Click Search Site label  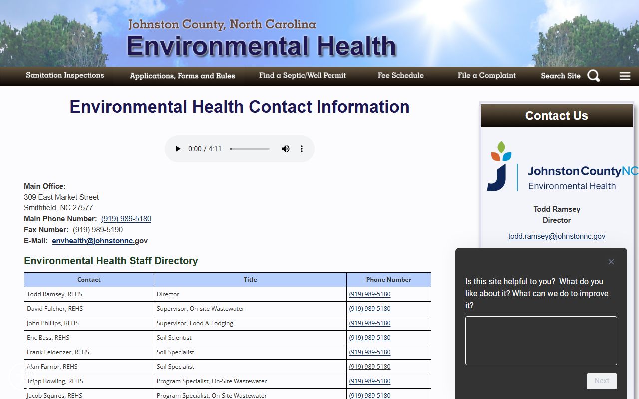(x=561, y=76)
